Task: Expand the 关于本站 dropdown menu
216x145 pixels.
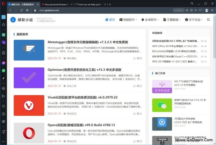Action: pyautogui.click(x=194, y=20)
